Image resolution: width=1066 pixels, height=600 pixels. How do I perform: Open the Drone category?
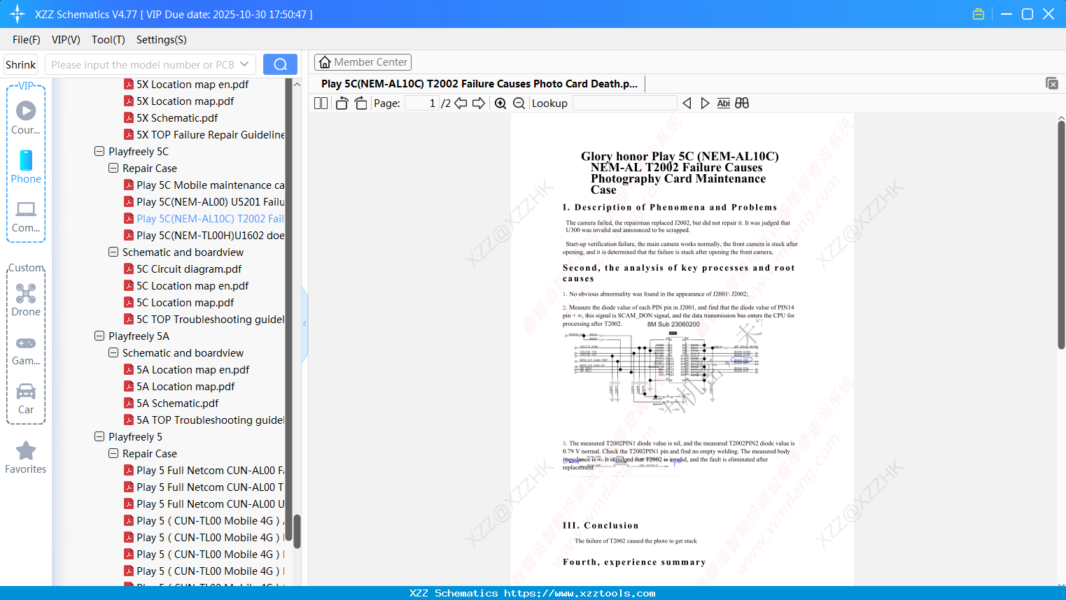(26, 299)
